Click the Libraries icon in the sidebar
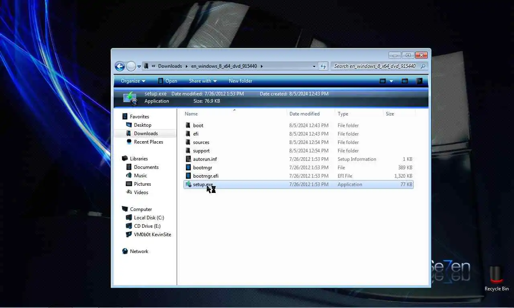 [x=125, y=158]
